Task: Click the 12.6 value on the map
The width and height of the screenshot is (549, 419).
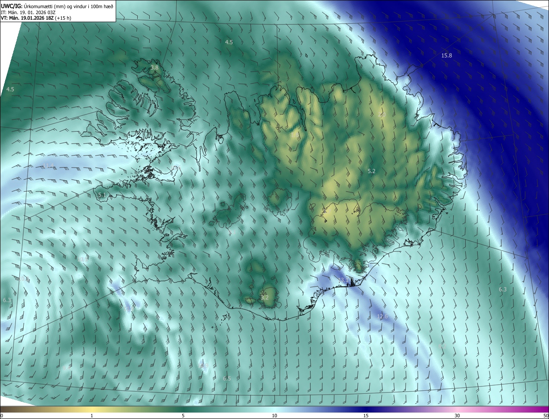Action: (382, 317)
